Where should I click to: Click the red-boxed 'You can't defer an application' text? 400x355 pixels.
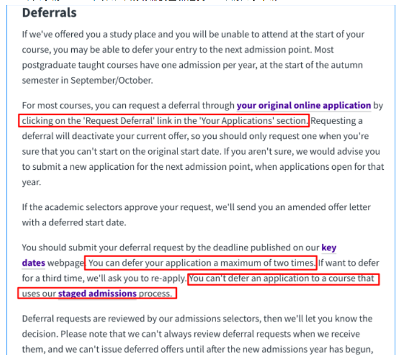tap(283, 279)
